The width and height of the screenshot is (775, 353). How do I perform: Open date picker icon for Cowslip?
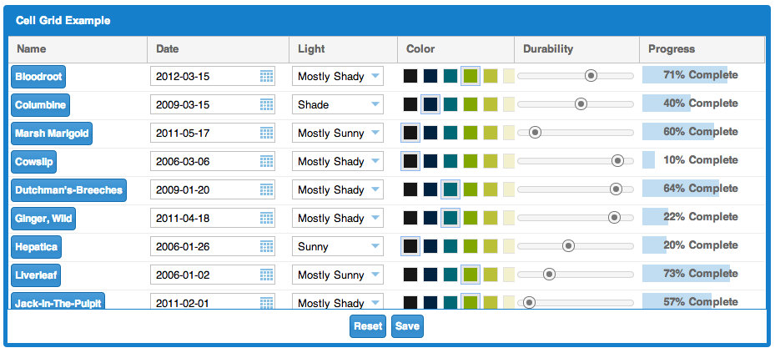[x=266, y=161]
